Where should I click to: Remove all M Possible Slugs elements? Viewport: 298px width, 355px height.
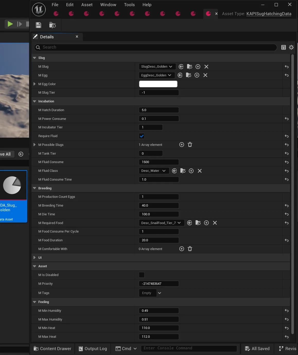point(190,145)
